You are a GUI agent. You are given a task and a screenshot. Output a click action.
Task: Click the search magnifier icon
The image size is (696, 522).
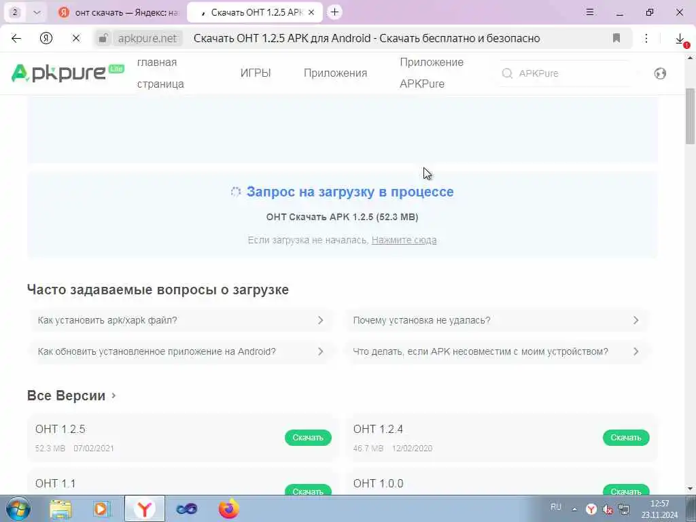pos(507,73)
